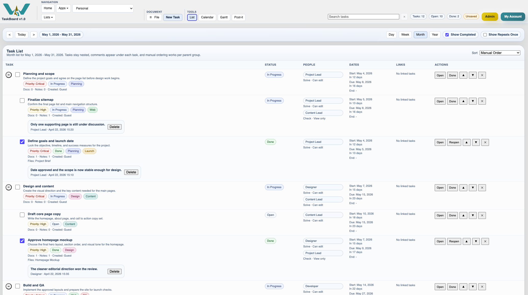Open the Personal list selector dropdown
This screenshot has height=295, width=528.
click(103, 8)
